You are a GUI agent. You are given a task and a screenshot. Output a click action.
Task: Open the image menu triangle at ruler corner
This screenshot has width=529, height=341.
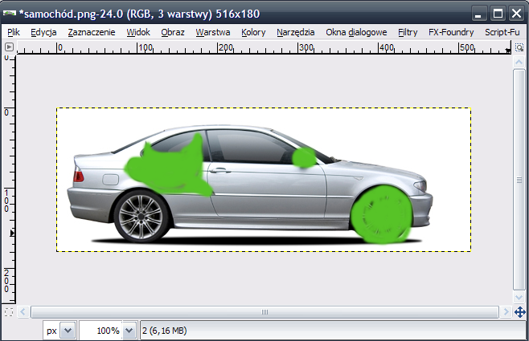point(9,47)
